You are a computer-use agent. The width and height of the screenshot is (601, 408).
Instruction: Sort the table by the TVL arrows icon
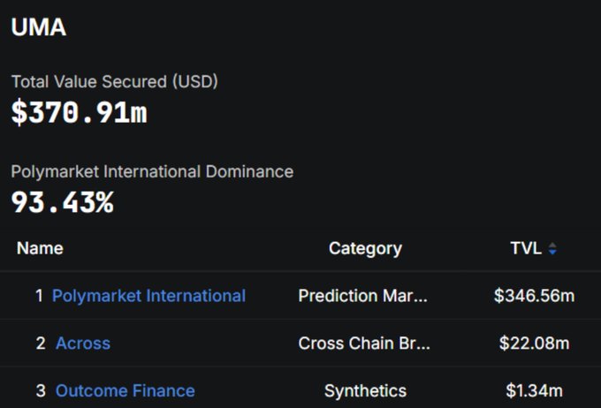click(x=552, y=249)
